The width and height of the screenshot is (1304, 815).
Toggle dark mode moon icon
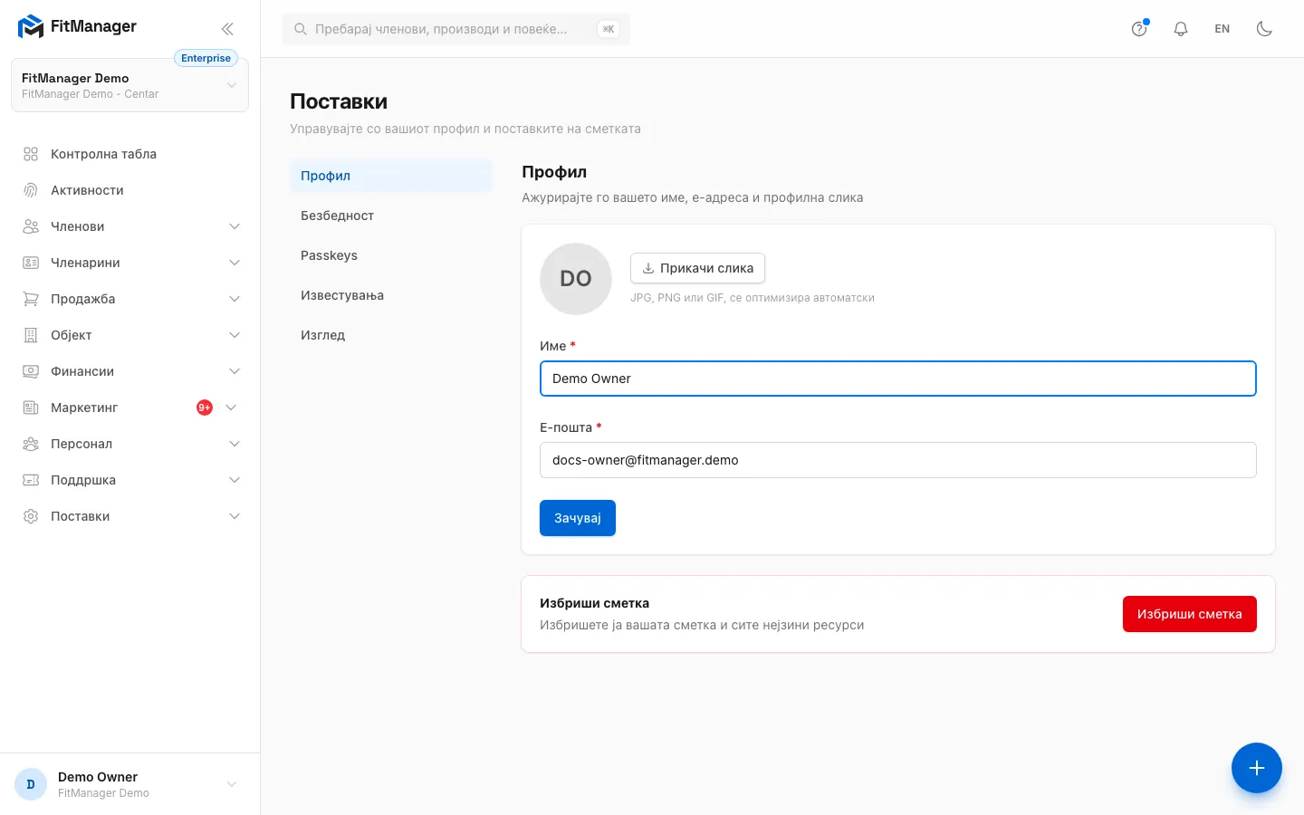coord(1265,29)
